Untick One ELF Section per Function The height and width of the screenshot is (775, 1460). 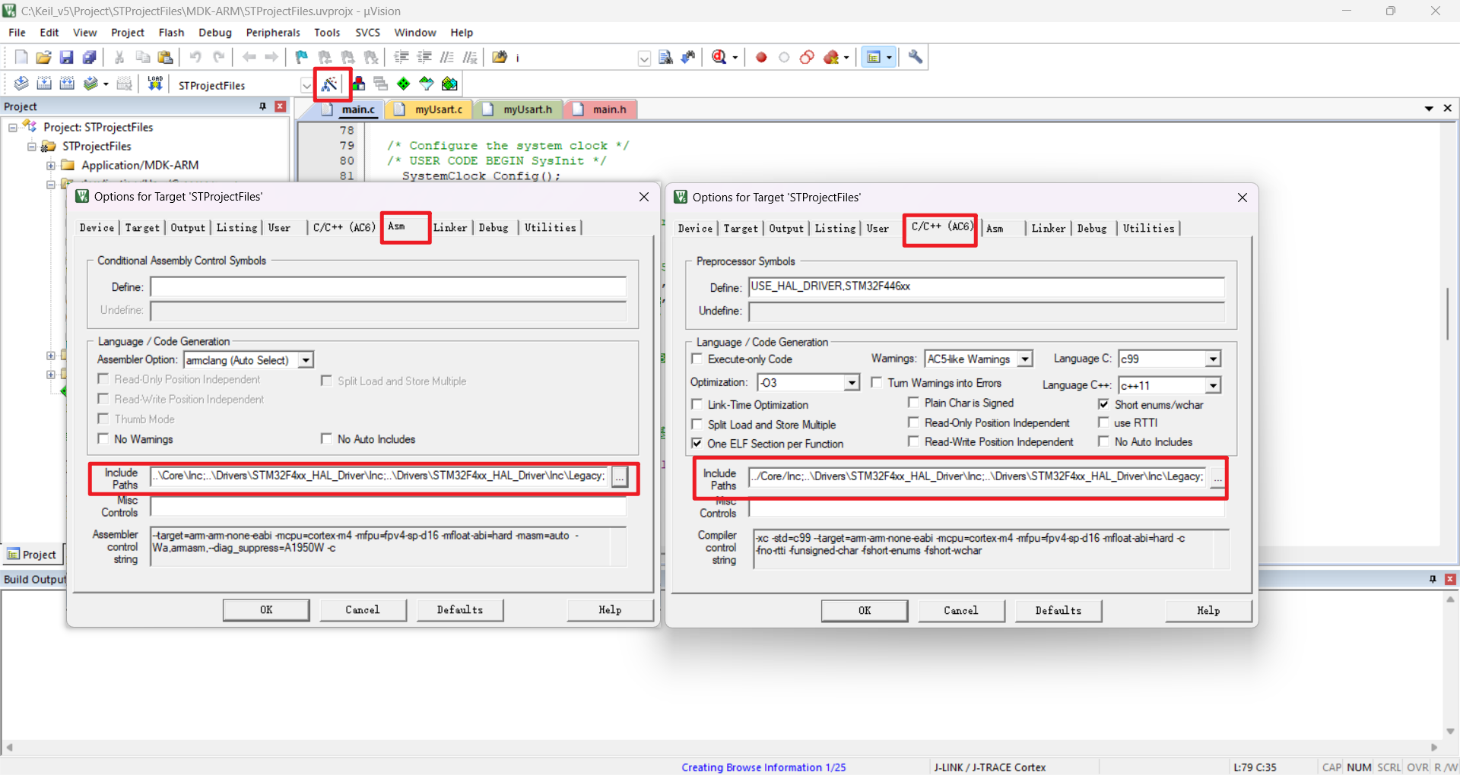tap(697, 443)
